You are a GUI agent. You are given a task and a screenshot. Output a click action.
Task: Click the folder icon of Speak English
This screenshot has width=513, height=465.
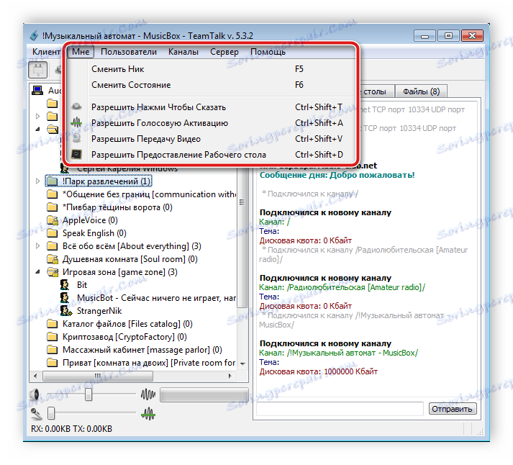tap(52, 233)
